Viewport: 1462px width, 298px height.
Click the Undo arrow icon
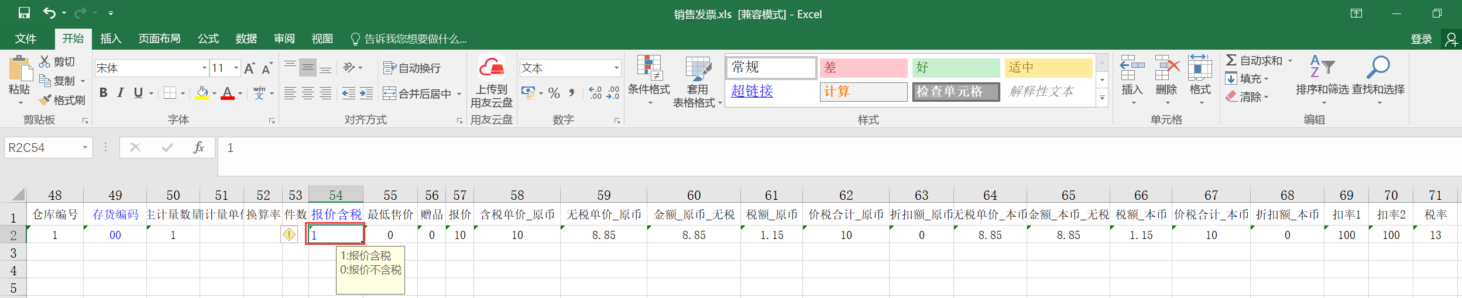coord(50,13)
